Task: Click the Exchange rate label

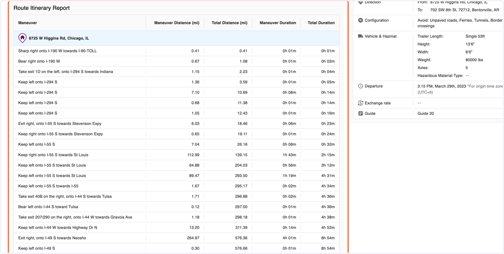Action: (x=378, y=103)
